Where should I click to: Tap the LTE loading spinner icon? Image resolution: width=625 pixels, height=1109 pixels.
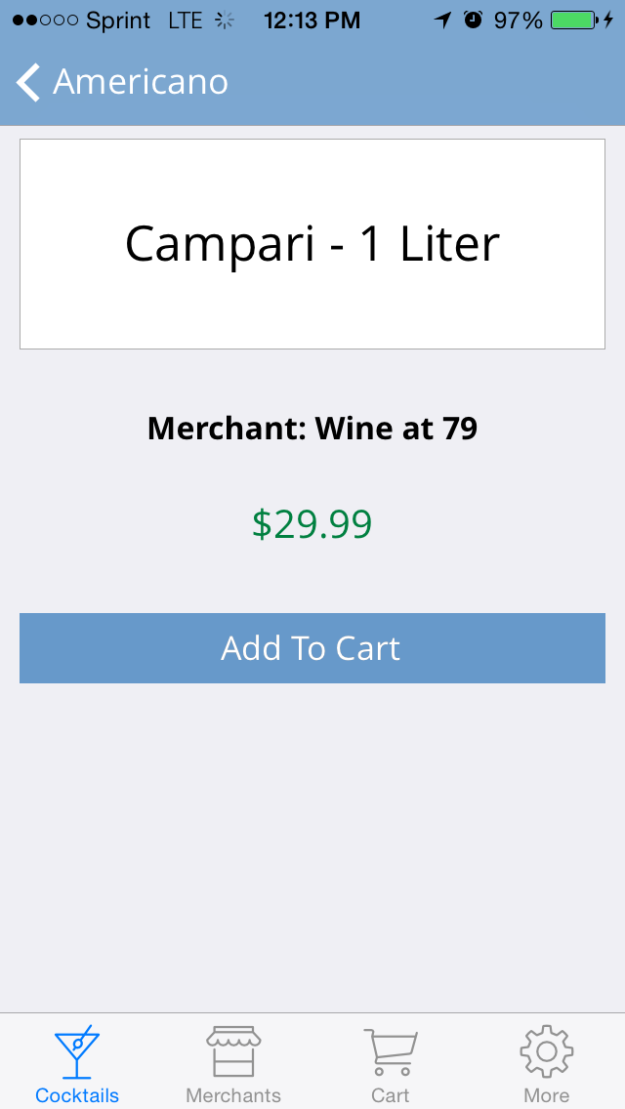225,21
